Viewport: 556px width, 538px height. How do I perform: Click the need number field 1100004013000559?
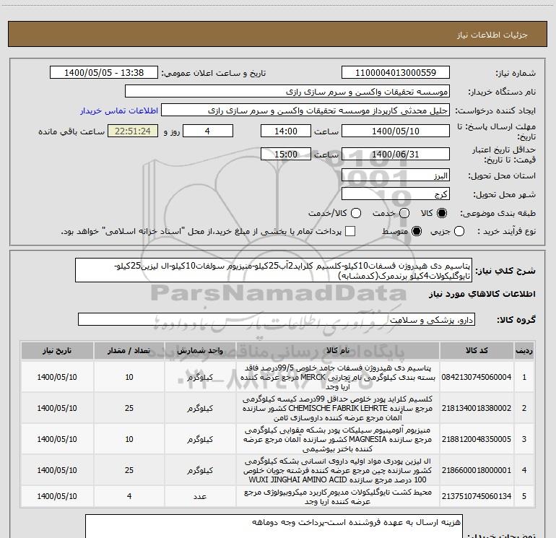[396, 73]
